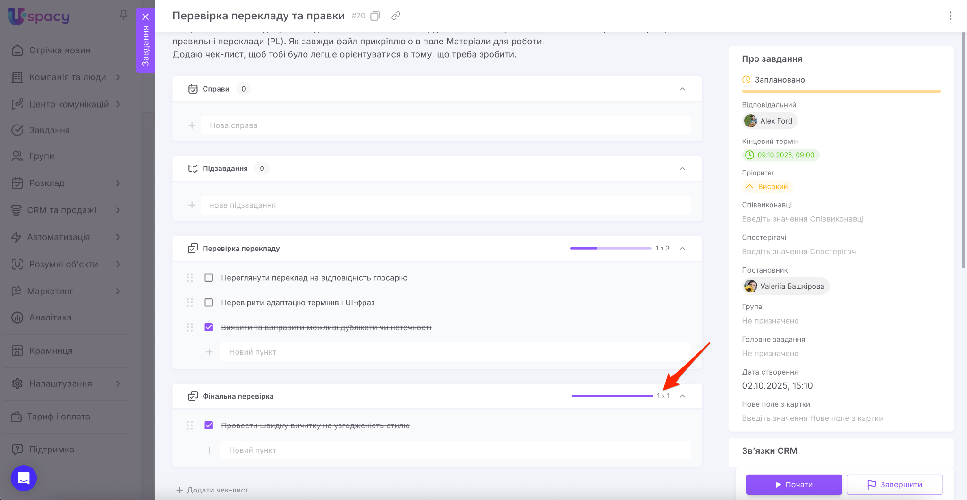
Task: Collapse the Справи section
Action: click(x=682, y=89)
